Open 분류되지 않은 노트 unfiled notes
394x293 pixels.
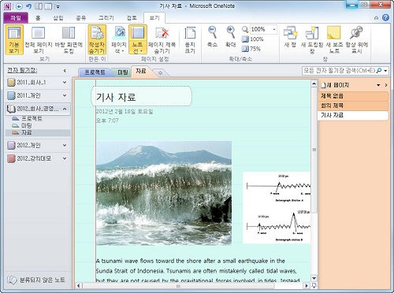tap(36, 280)
